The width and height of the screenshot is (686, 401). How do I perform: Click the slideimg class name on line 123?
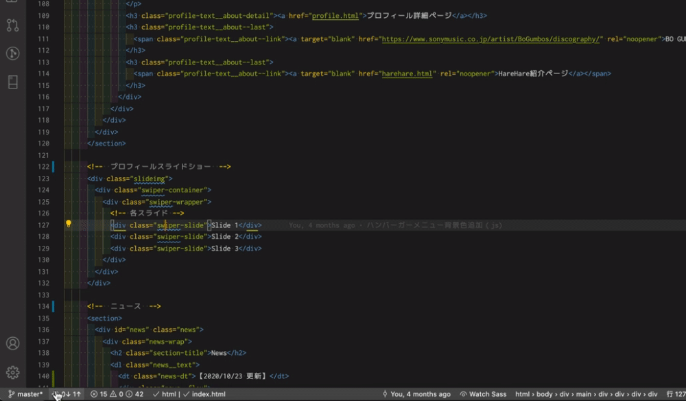(149, 179)
